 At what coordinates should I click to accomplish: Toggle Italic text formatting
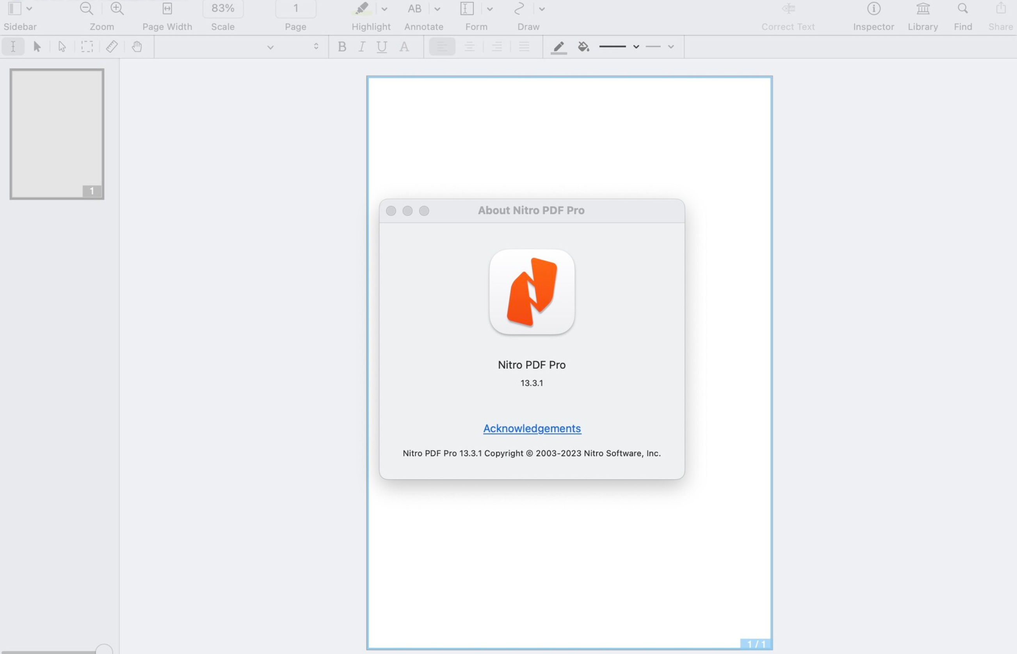coord(361,46)
